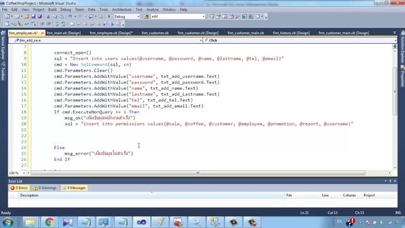This screenshot has width=405, height=228.
Task: Click the Open File folder icon
Action: tap(27, 16)
